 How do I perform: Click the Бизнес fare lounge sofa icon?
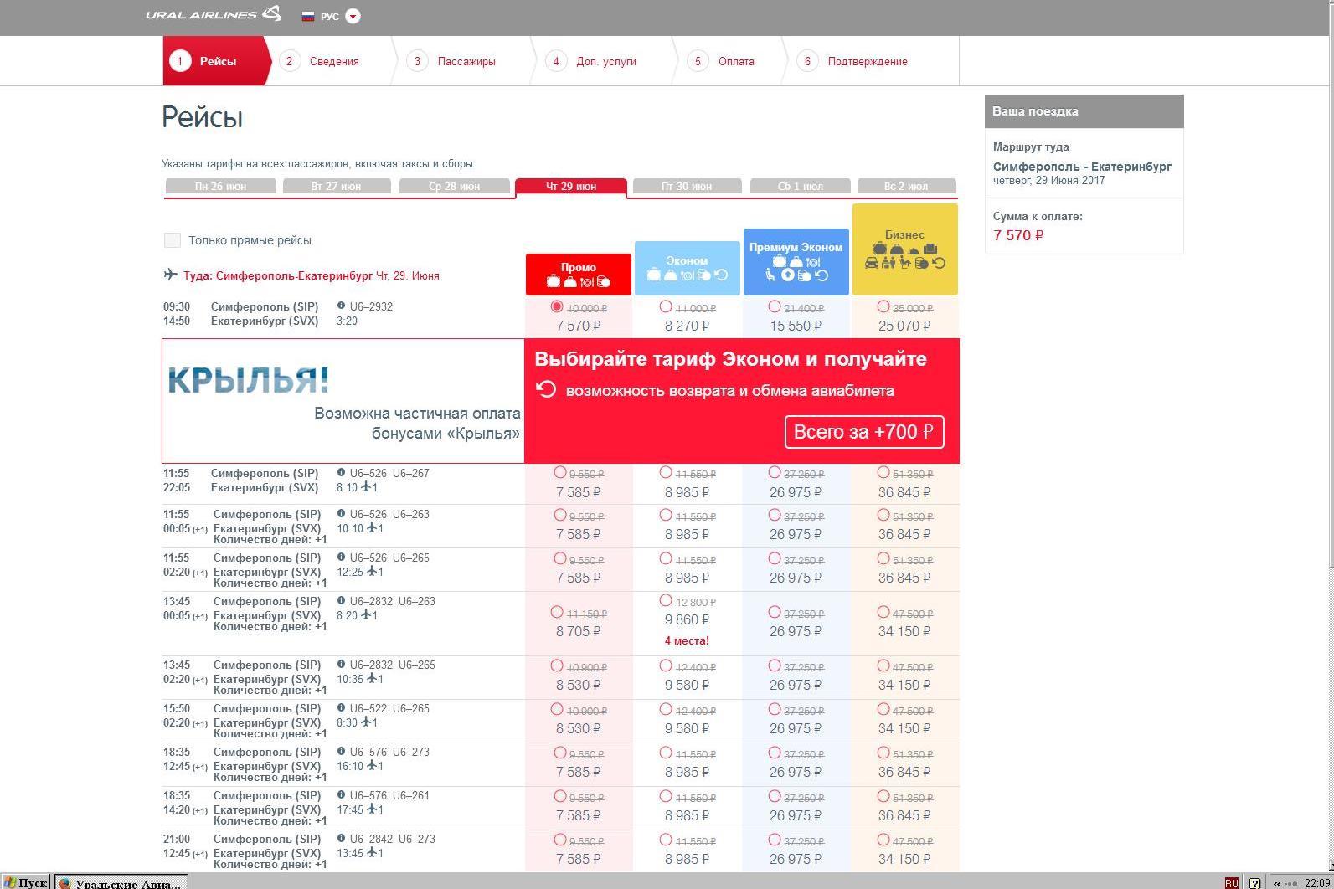coord(930,249)
